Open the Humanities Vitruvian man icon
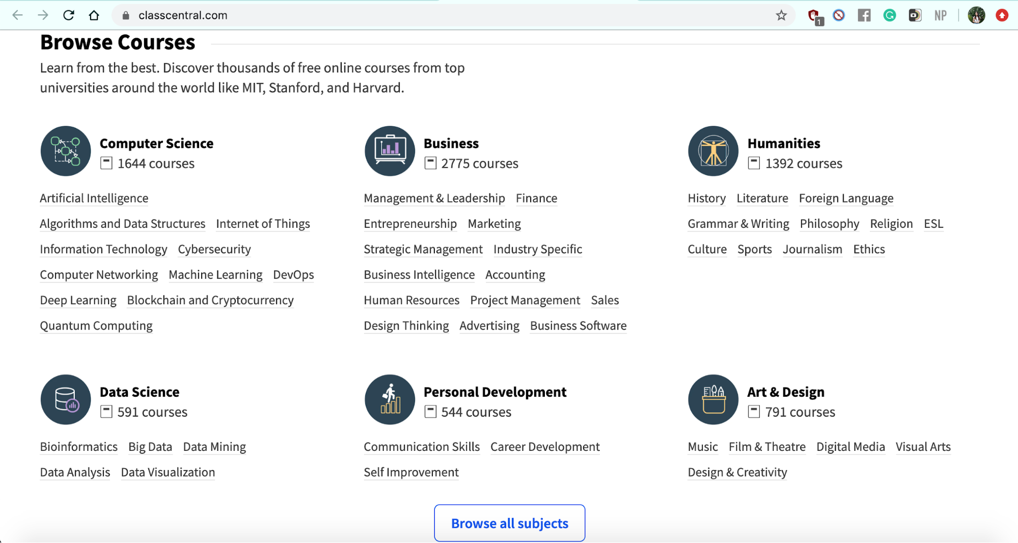The width and height of the screenshot is (1018, 543). pyautogui.click(x=713, y=151)
